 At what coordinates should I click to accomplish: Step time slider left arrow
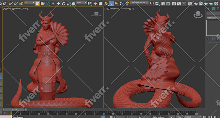[x=4, y=110]
